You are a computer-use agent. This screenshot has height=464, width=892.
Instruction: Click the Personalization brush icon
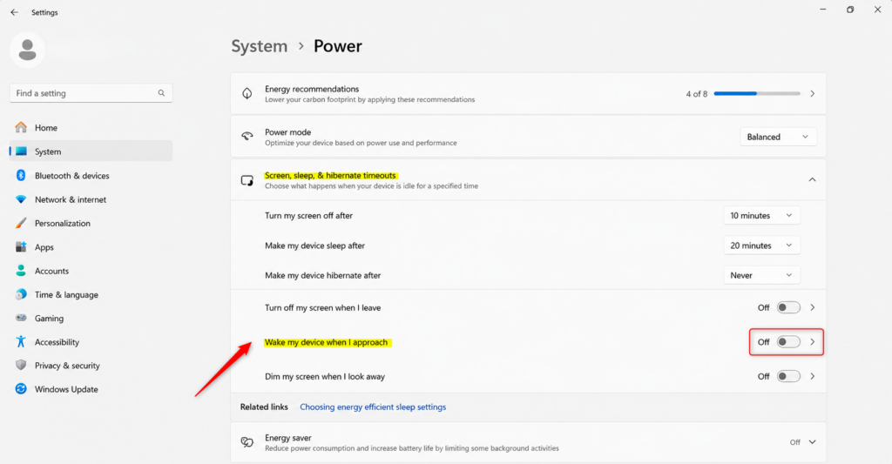point(21,223)
